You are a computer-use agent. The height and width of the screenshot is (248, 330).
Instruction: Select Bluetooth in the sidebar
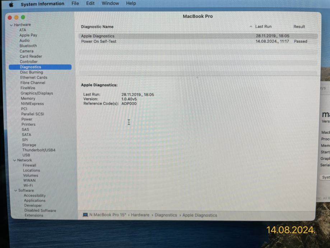(x=28, y=46)
